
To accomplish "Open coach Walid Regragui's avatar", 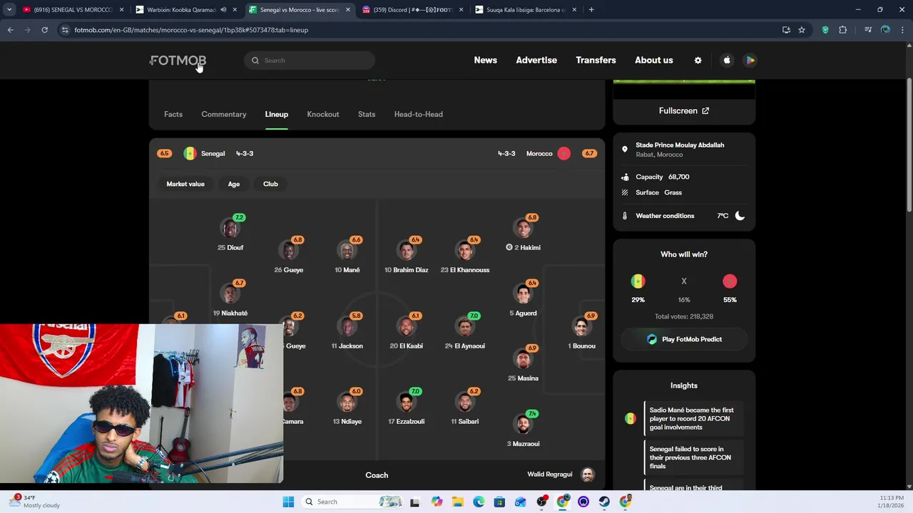I will click(x=588, y=475).
